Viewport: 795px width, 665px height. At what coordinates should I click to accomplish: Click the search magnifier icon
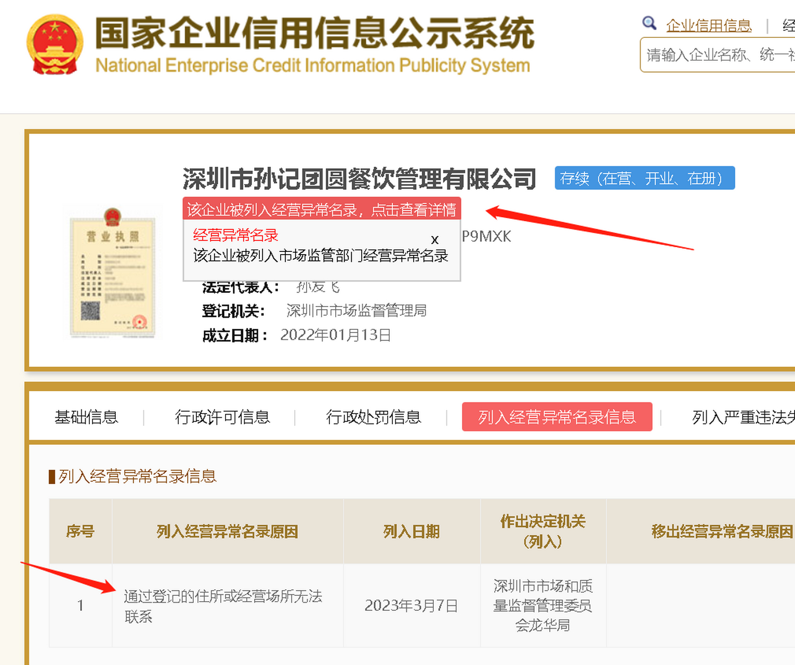(649, 23)
